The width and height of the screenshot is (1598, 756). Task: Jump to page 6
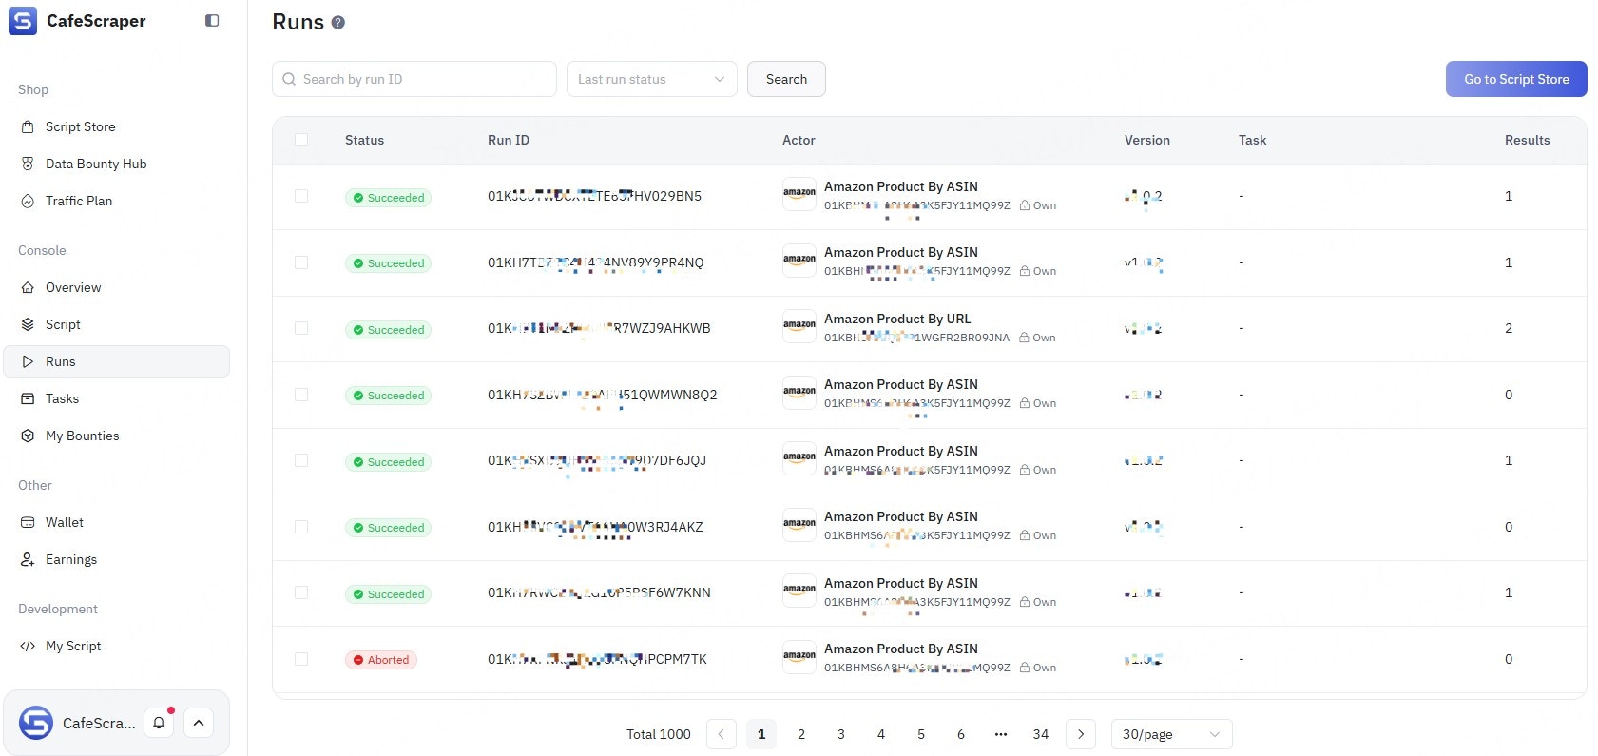961,734
